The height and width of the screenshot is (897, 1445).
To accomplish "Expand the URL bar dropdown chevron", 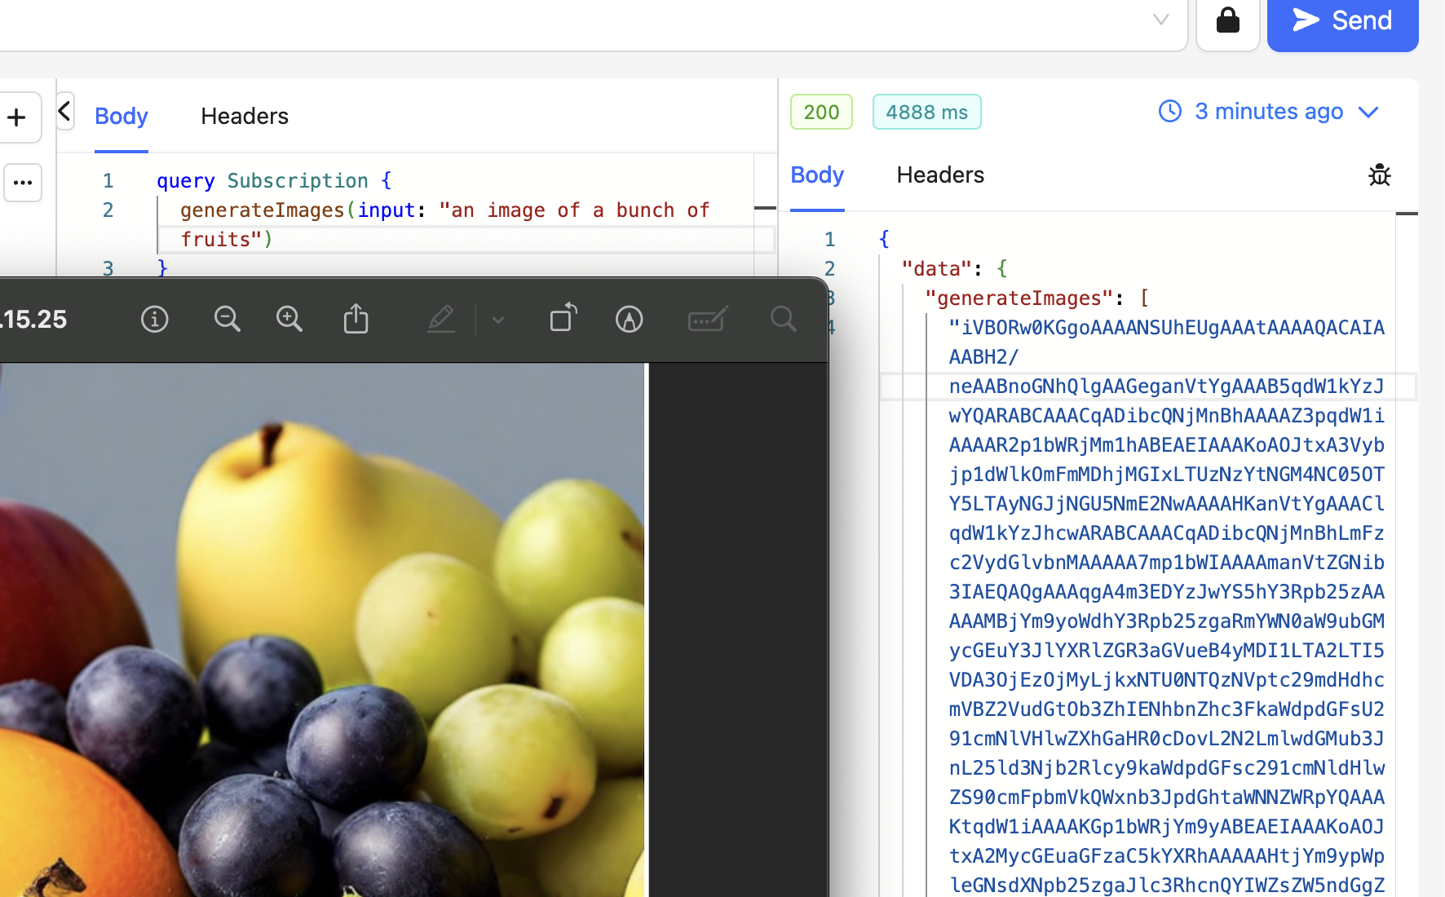I will pyautogui.click(x=1161, y=20).
